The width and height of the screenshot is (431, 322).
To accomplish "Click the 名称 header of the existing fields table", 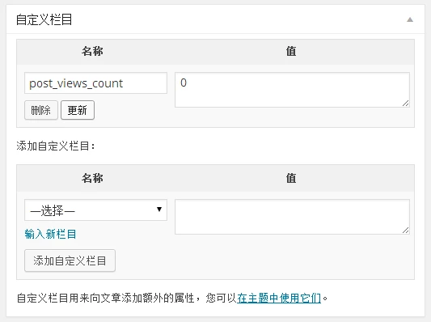I will (x=92, y=52).
